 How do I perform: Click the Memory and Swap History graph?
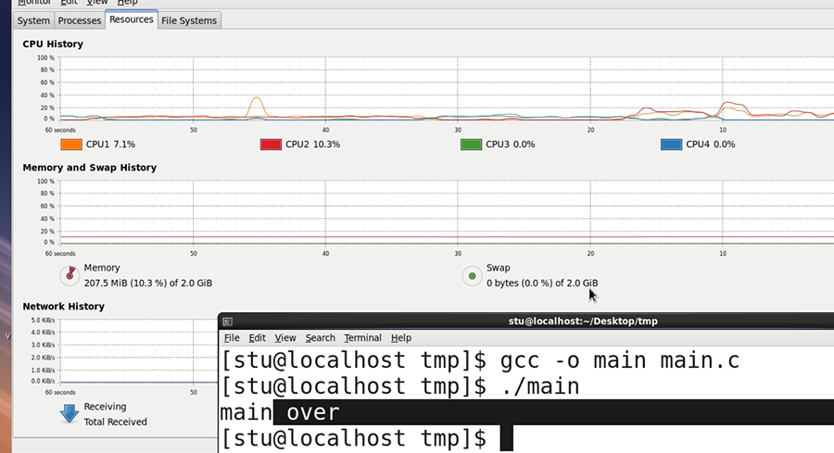(447, 212)
